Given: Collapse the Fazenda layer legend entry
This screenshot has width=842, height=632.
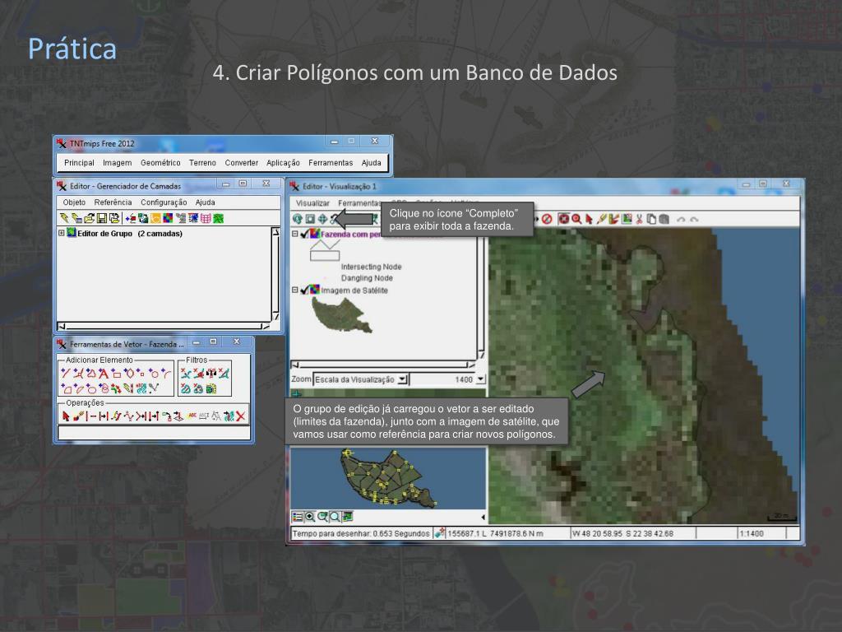Looking at the screenshot, I should (x=295, y=234).
